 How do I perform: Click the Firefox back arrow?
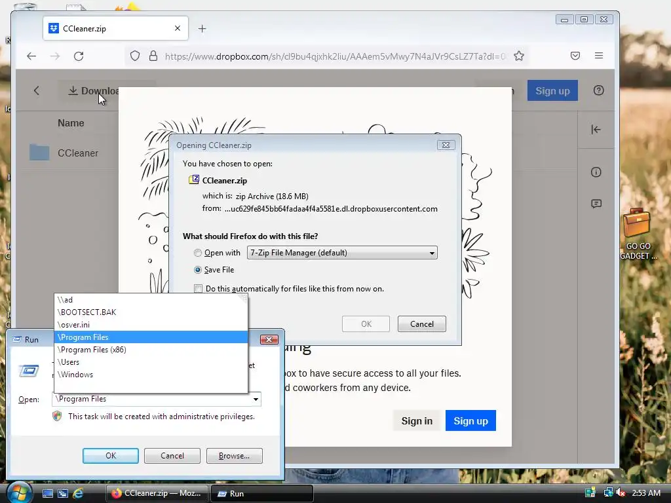pos(31,56)
